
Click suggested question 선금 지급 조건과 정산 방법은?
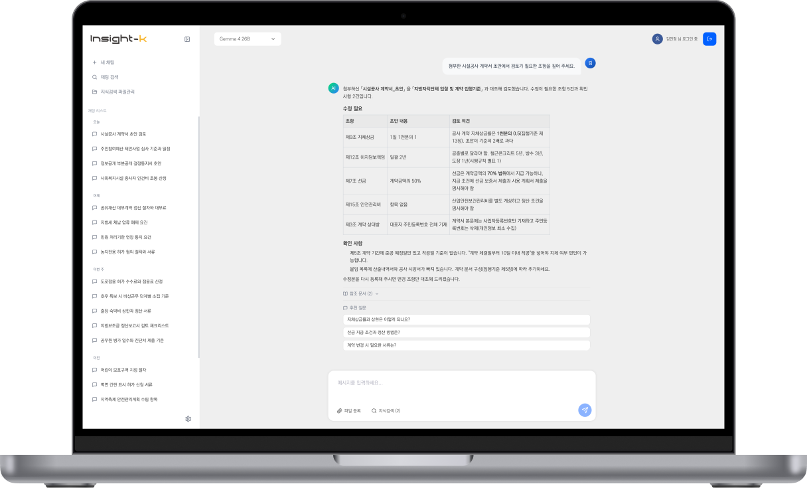(x=466, y=332)
